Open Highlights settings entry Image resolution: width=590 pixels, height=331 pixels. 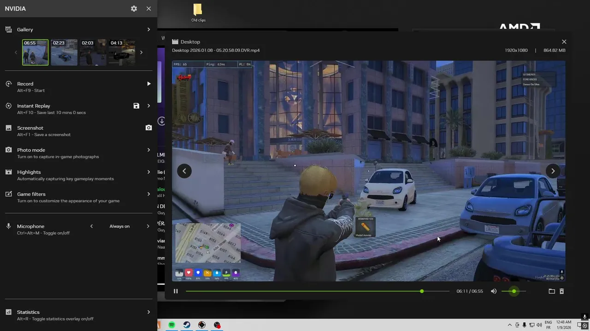(29, 172)
